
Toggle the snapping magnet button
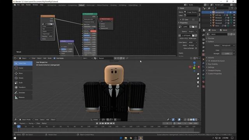click(108, 120)
